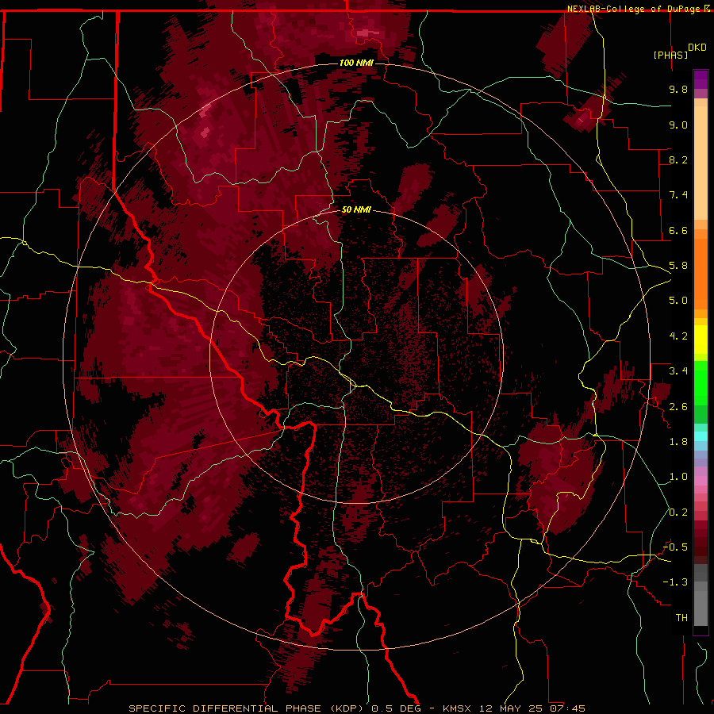The width and height of the screenshot is (714, 714).
Task: Click the cyan segment of color bar
Action: pos(701,436)
